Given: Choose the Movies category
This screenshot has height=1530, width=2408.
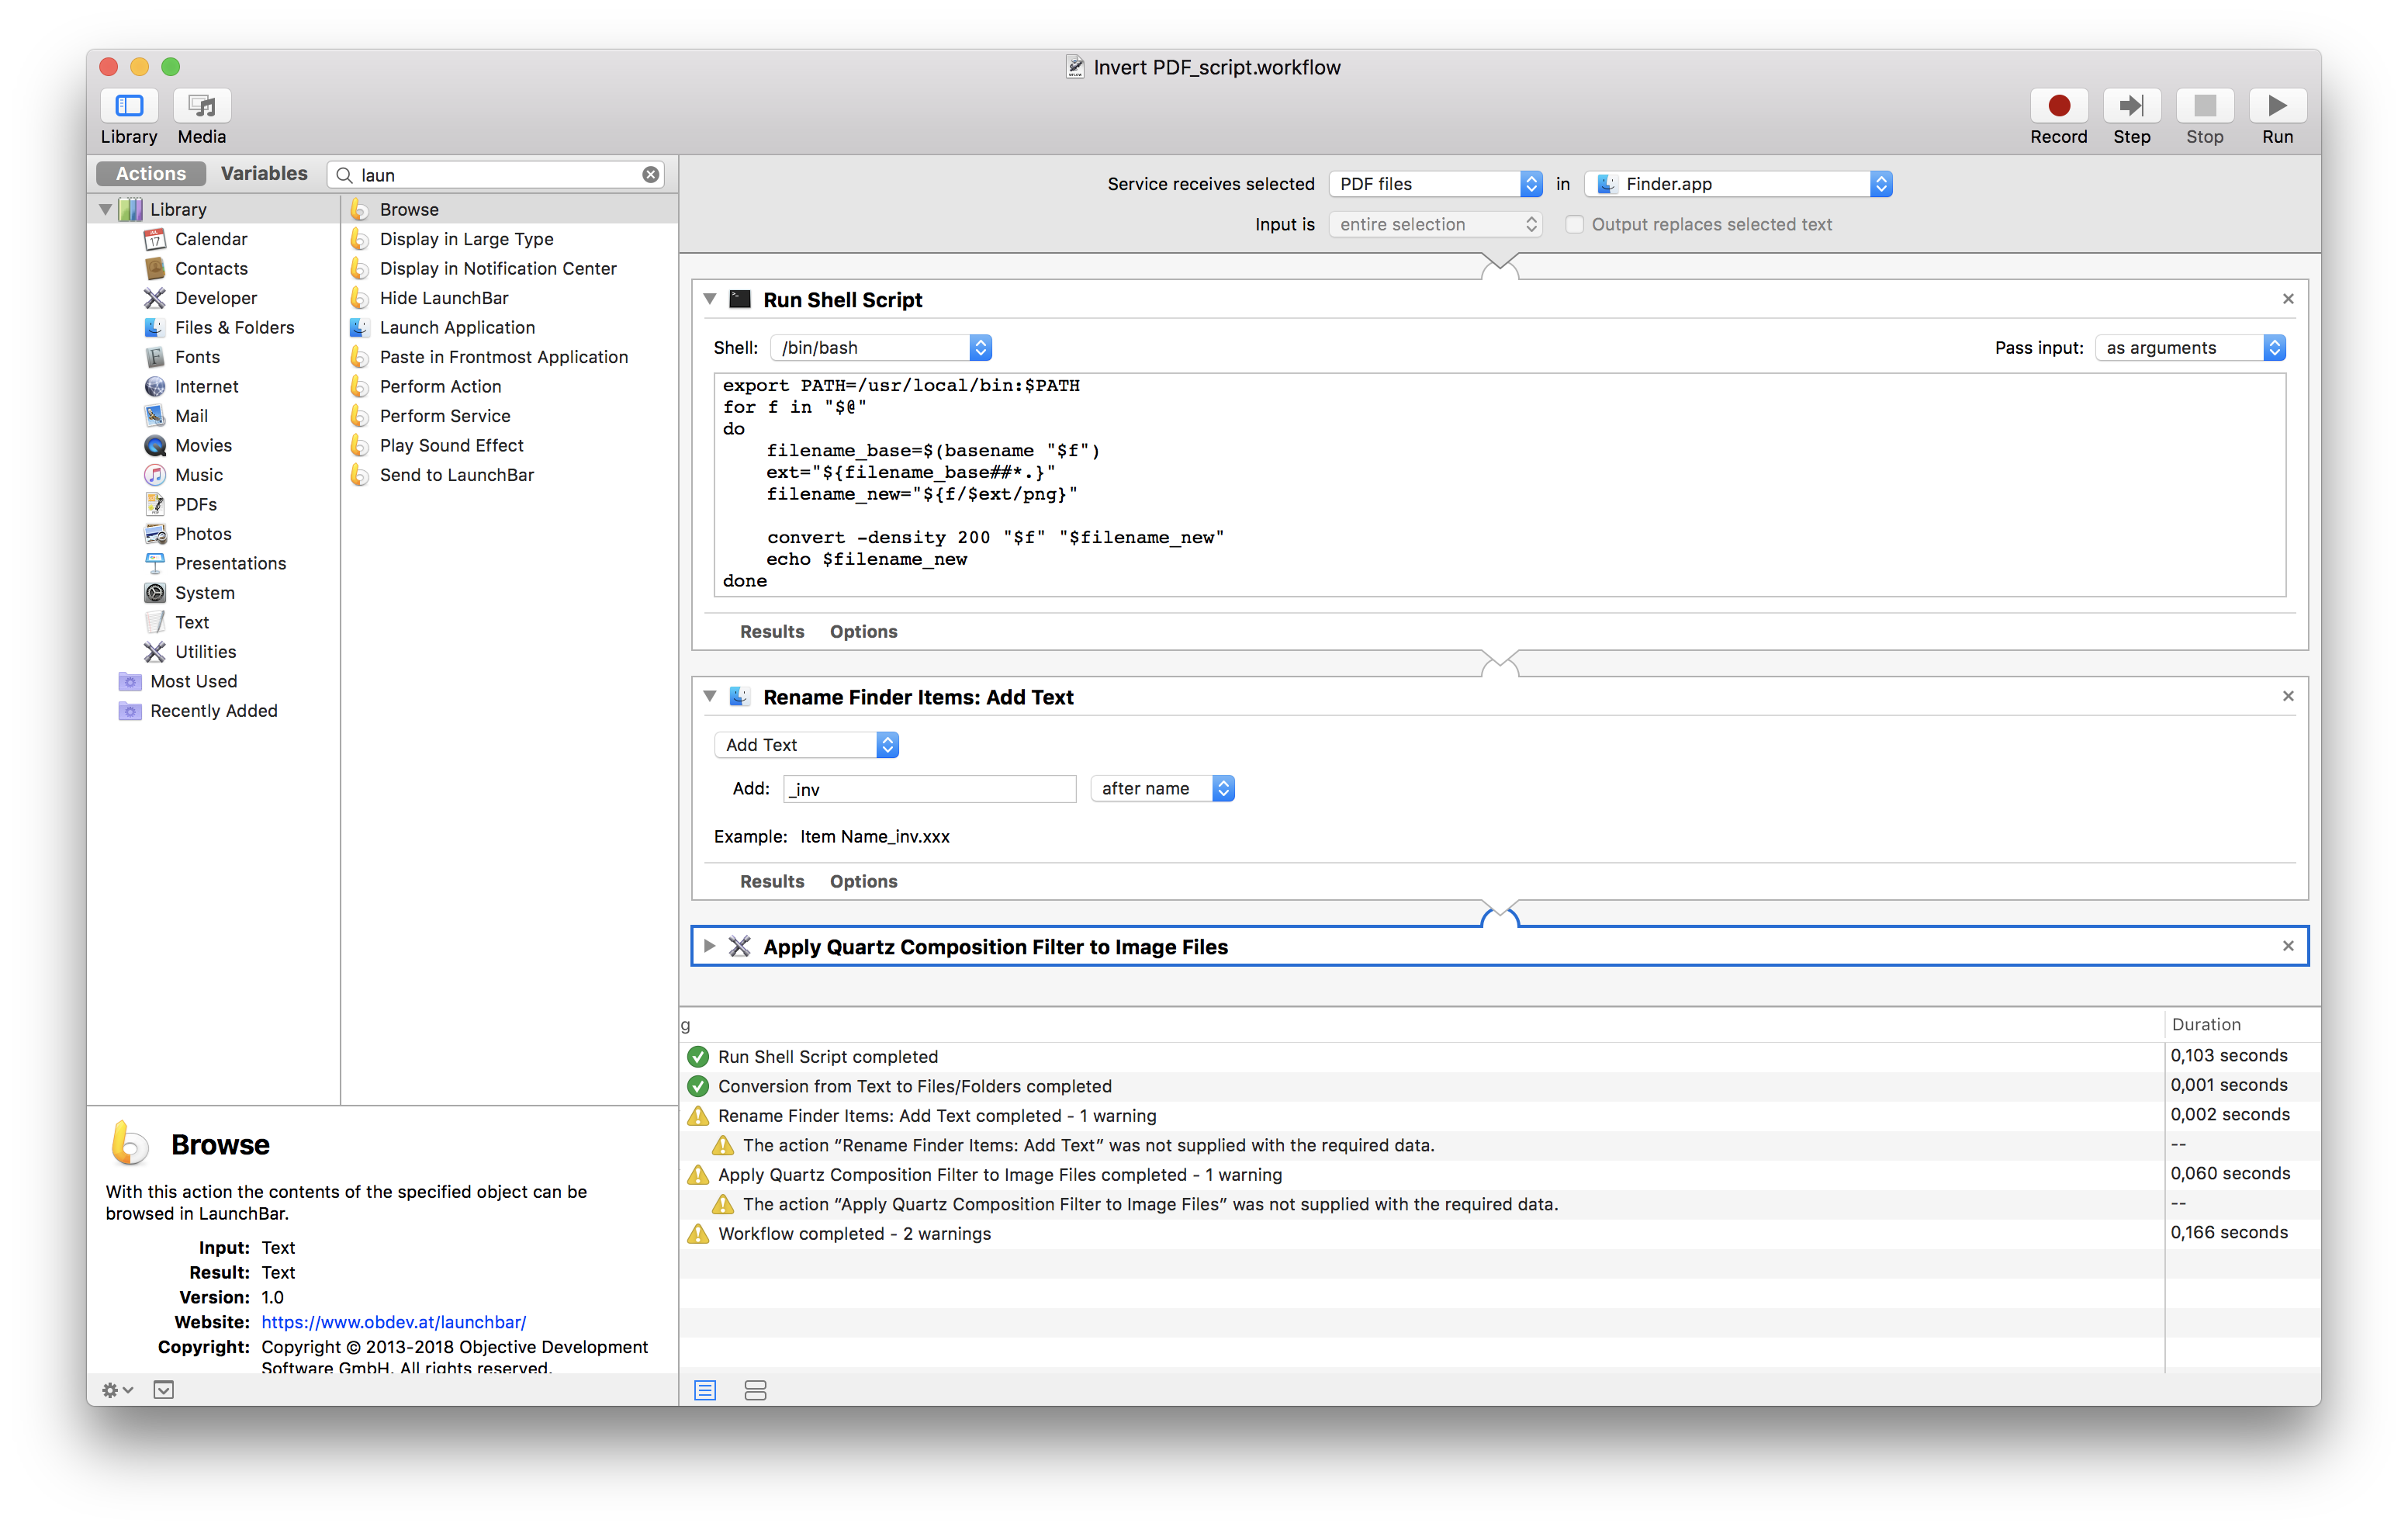Looking at the screenshot, I should click(203, 445).
